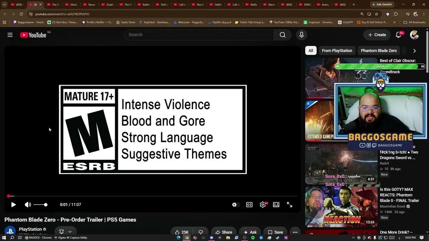Screen dimensions: 429x241
Task: Open player settings gear
Action: pyautogui.click(x=263, y=205)
